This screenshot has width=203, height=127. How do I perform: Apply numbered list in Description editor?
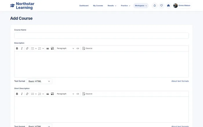click(x=40, y=48)
